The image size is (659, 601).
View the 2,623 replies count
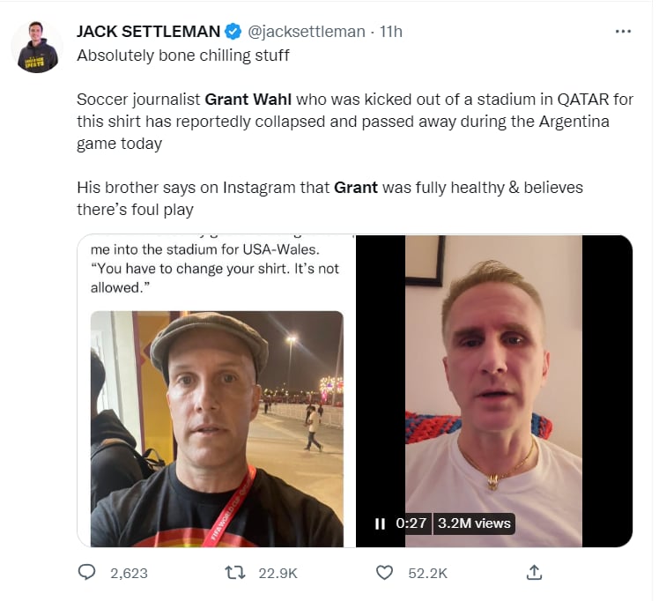coord(129,574)
